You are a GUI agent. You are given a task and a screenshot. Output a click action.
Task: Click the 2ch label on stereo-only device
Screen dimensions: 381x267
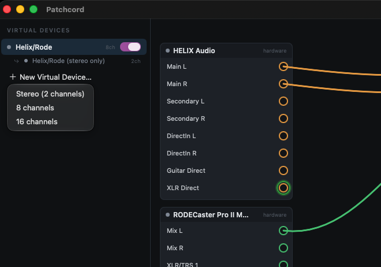click(136, 61)
